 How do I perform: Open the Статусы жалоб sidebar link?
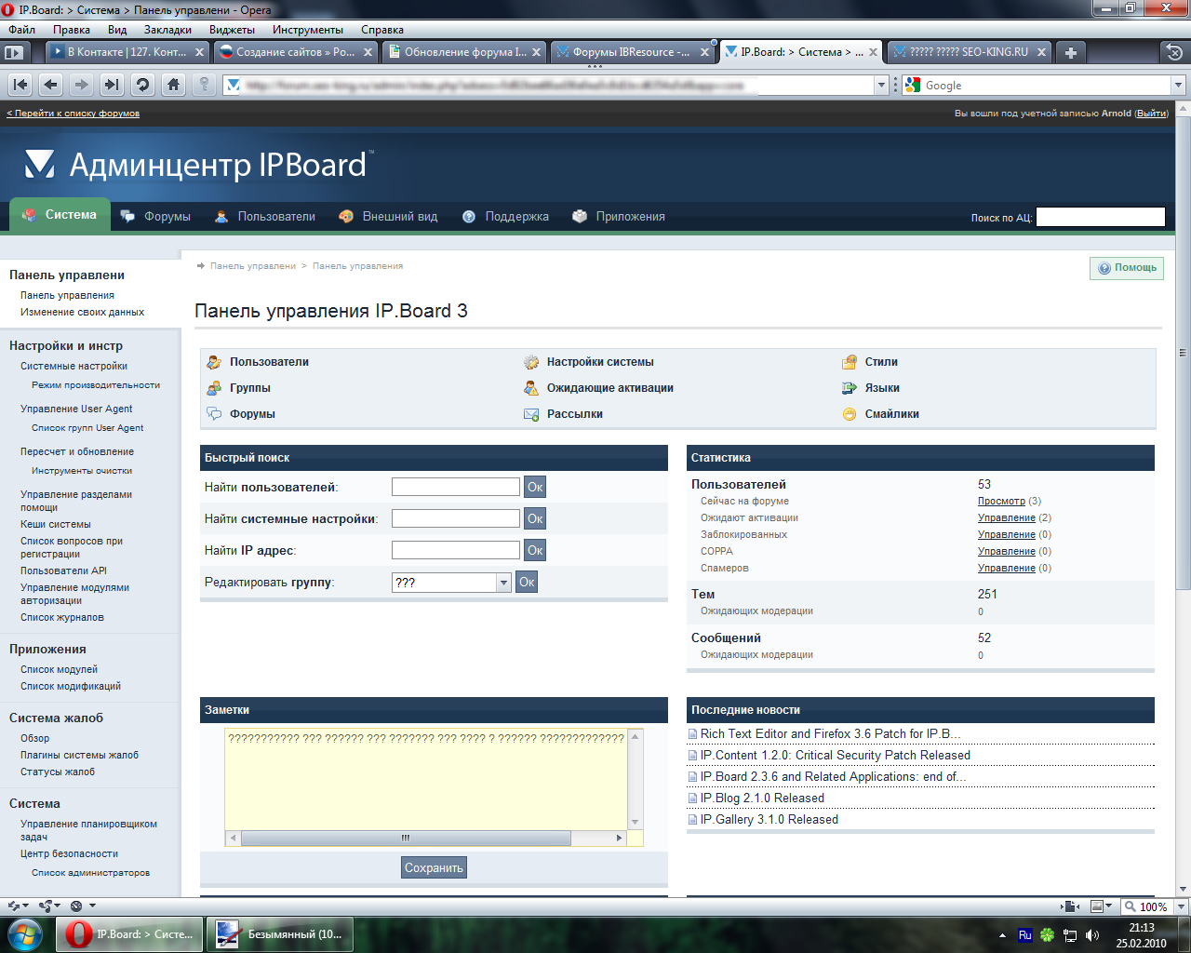[x=58, y=772]
